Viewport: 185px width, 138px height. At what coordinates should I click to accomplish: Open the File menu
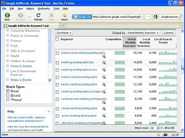pyautogui.click(x=4, y=8)
